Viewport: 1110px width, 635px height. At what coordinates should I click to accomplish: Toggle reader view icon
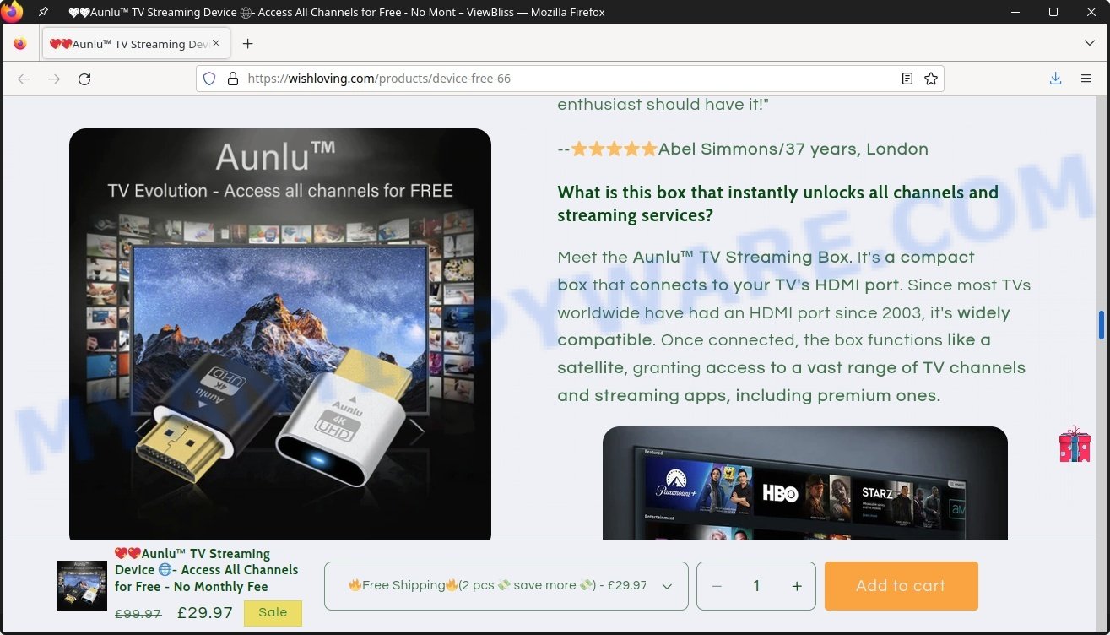pos(907,79)
